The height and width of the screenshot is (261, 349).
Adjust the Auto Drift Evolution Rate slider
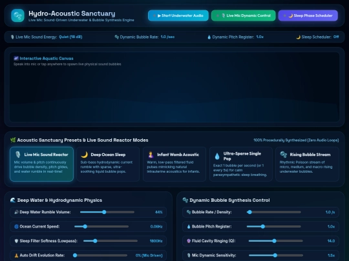(x=100, y=255)
